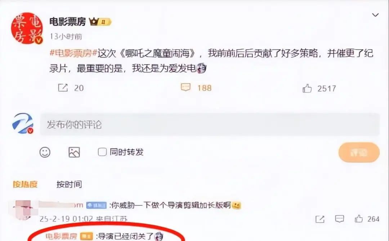
Task: Sort comments by 按热度 tab
Action: pos(25,184)
